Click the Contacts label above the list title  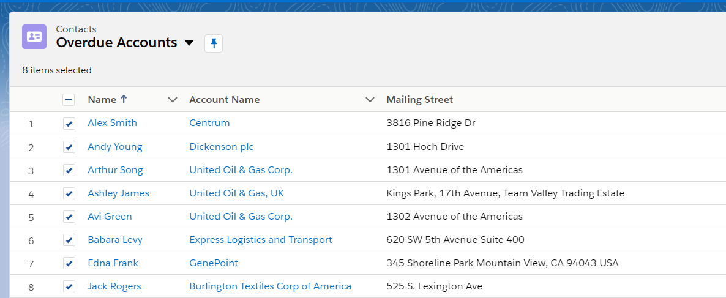pyautogui.click(x=77, y=29)
